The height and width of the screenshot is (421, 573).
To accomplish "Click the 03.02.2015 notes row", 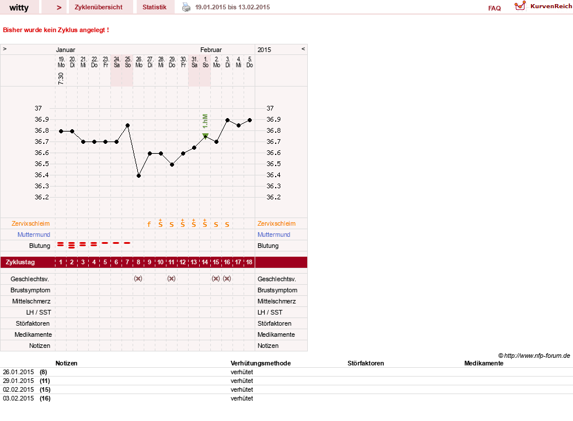I will click(x=286, y=398).
